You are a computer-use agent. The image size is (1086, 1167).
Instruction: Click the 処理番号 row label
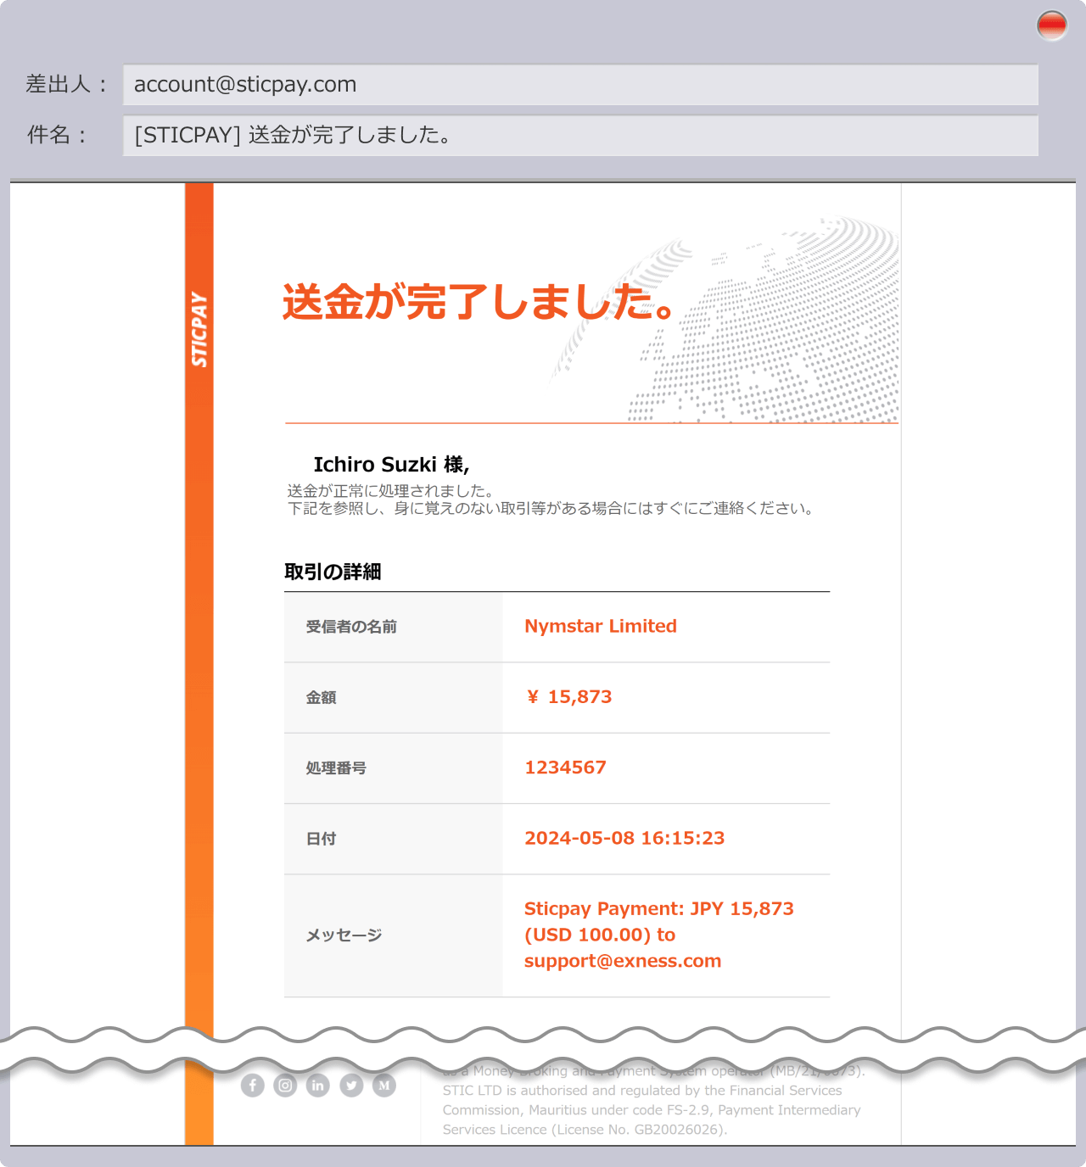click(336, 768)
